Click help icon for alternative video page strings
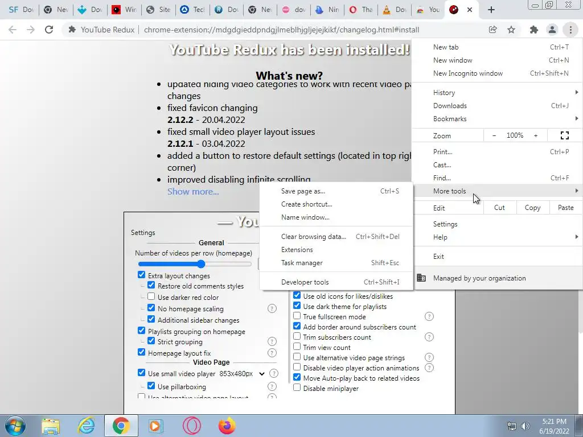583x437 pixels. coord(429,357)
